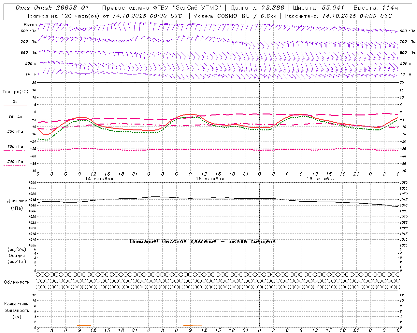Click the 850 гПа temperature legend entry

[15, 132]
